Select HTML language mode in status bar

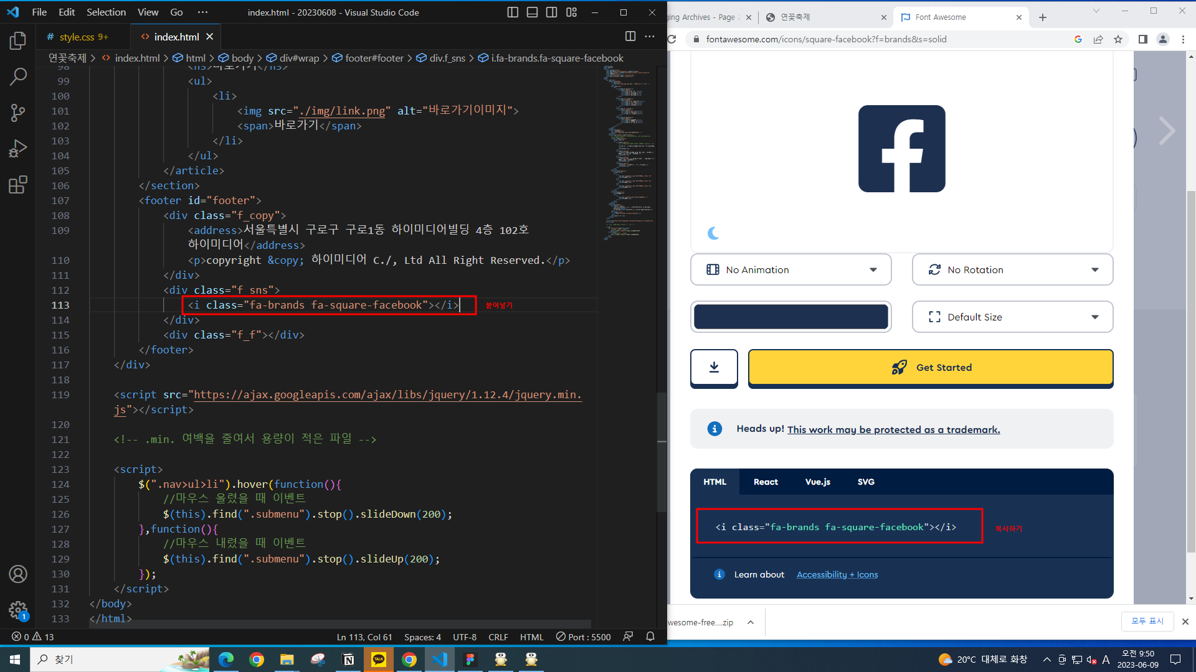click(532, 637)
